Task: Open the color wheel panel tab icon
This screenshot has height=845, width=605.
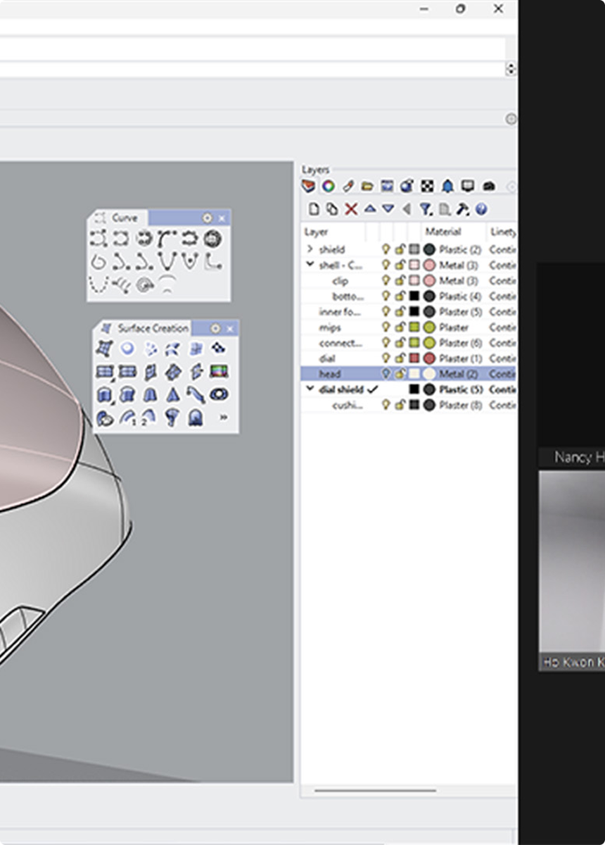Action: click(x=328, y=187)
